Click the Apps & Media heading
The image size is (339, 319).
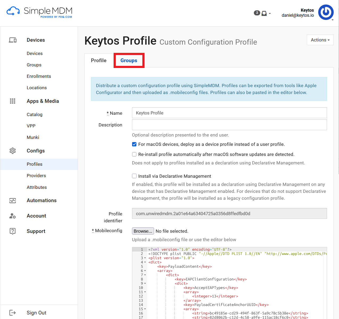[43, 101]
